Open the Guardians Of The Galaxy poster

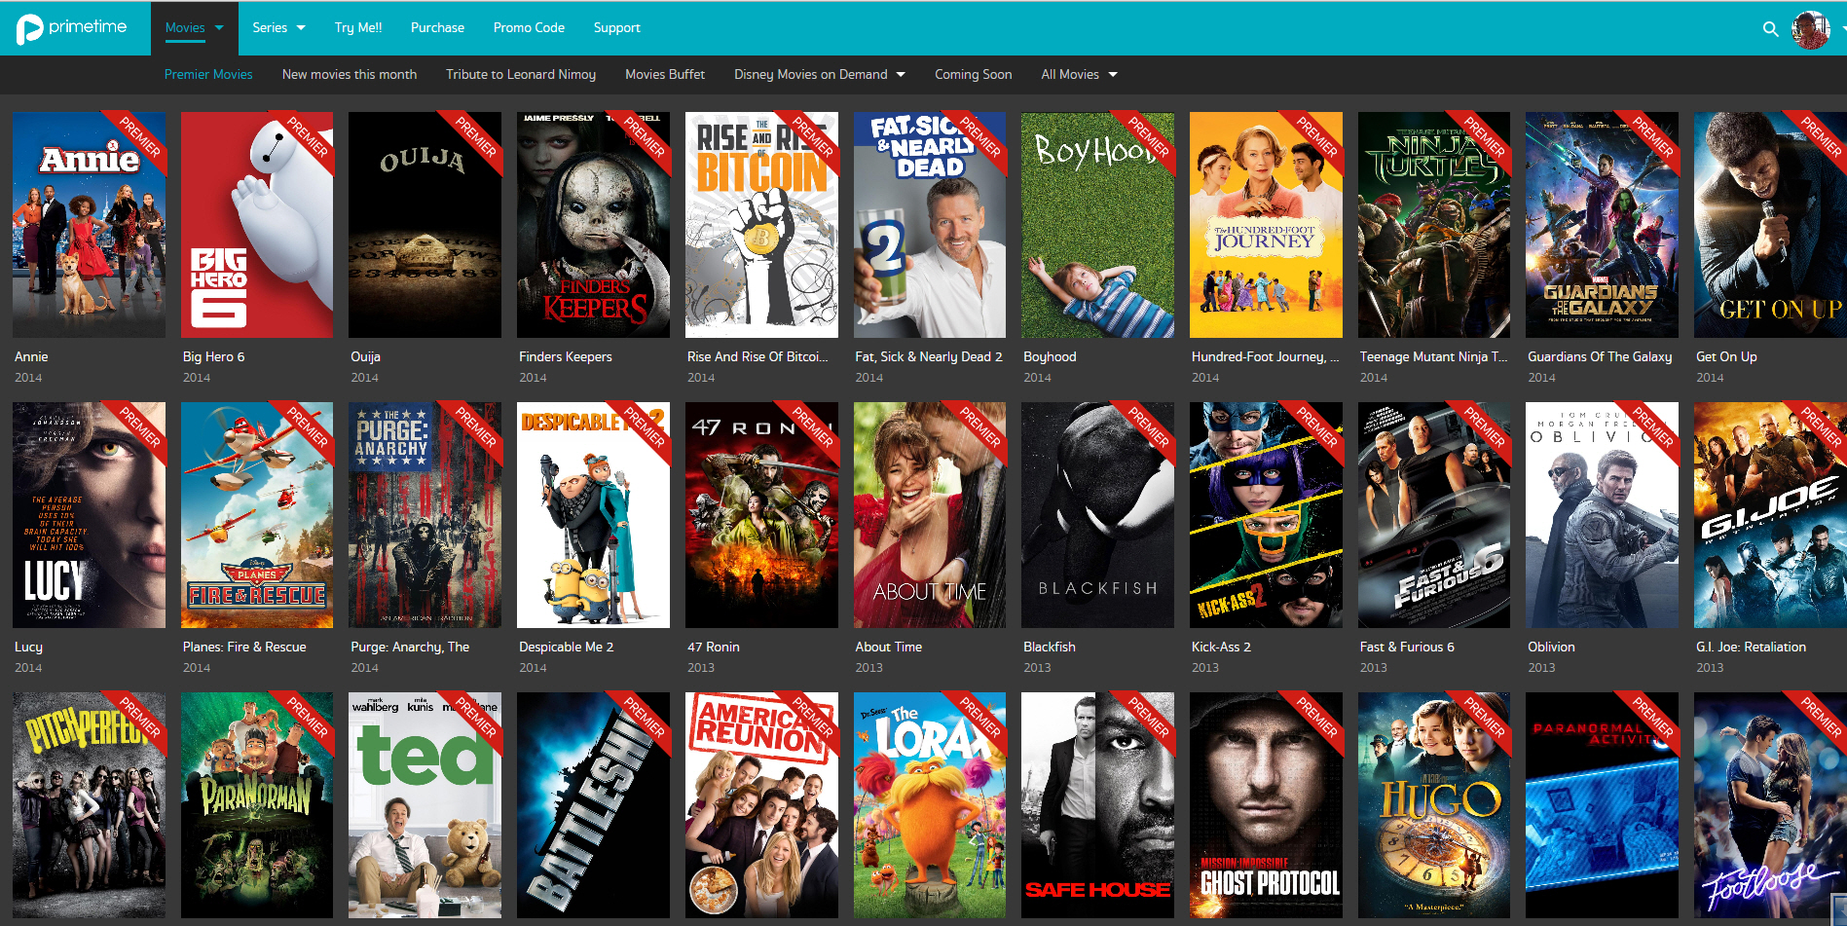pyautogui.click(x=1602, y=225)
